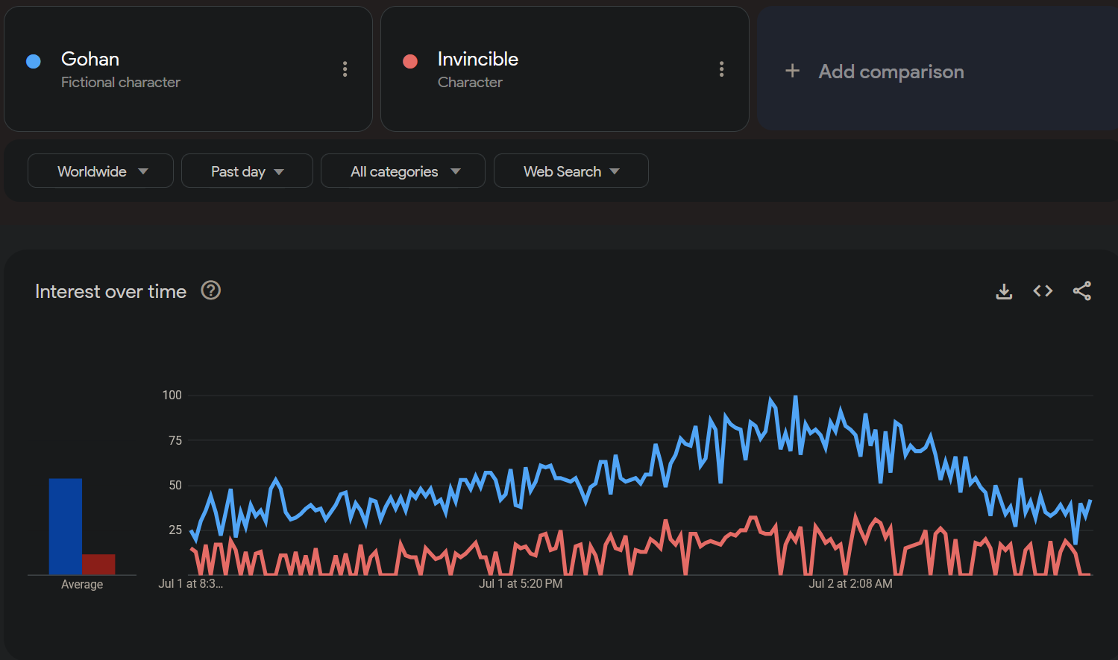Open the embed code icon
1118x660 pixels.
point(1043,291)
